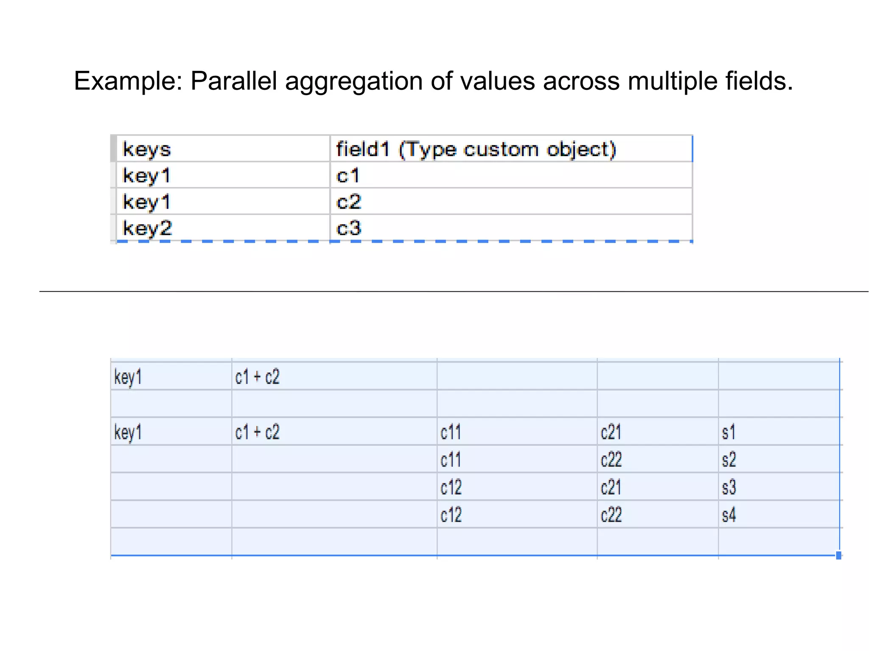Select the "s2" cell
The height and width of the screenshot is (651, 869).
point(779,459)
